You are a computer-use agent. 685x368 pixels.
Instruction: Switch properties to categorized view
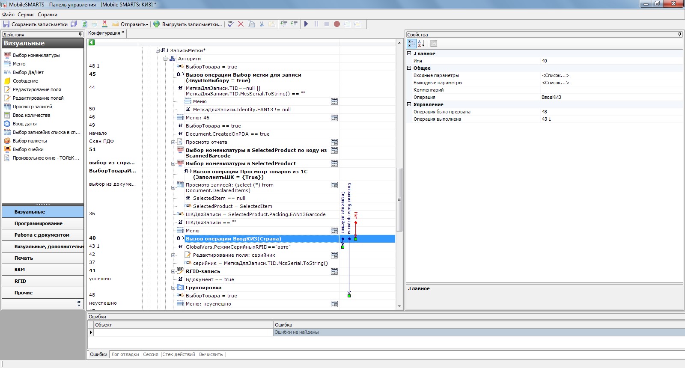point(411,43)
